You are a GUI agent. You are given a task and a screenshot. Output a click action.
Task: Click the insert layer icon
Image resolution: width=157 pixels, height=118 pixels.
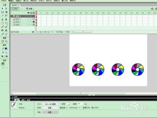click(x=12, y=32)
